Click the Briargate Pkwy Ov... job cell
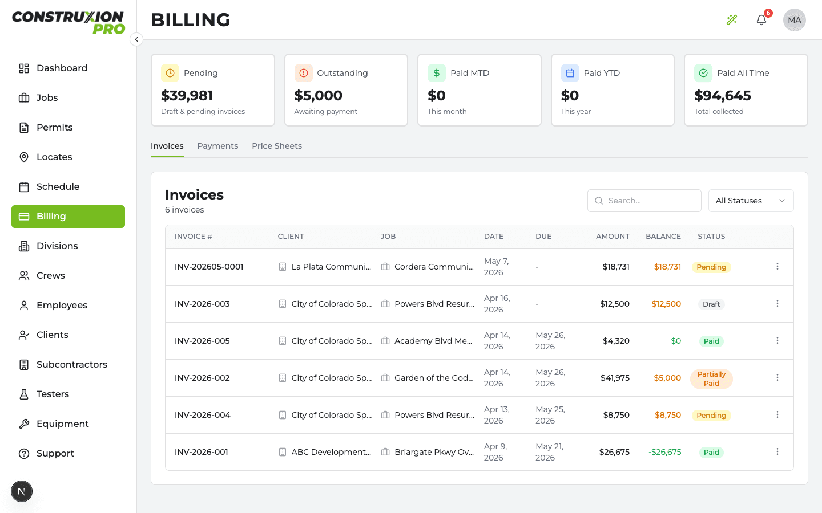822x513 pixels. tap(428, 452)
